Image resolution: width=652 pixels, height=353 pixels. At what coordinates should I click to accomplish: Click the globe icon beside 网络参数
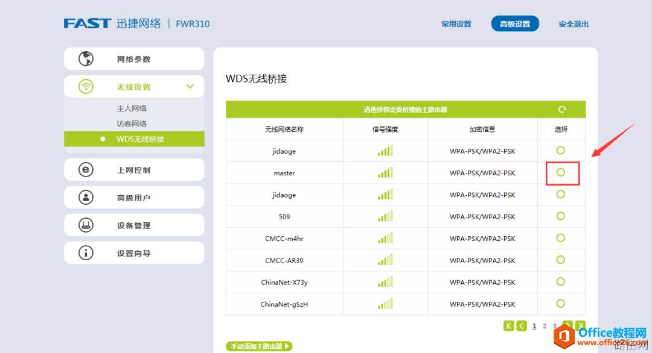tap(86, 59)
